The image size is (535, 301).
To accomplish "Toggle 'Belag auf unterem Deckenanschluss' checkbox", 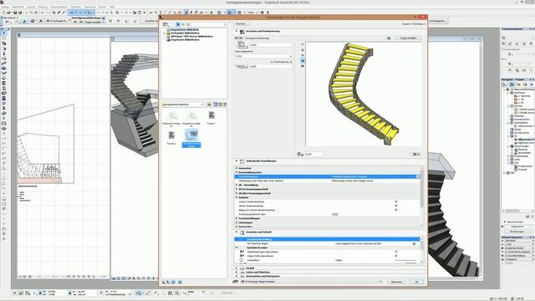I will click(x=396, y=210).
